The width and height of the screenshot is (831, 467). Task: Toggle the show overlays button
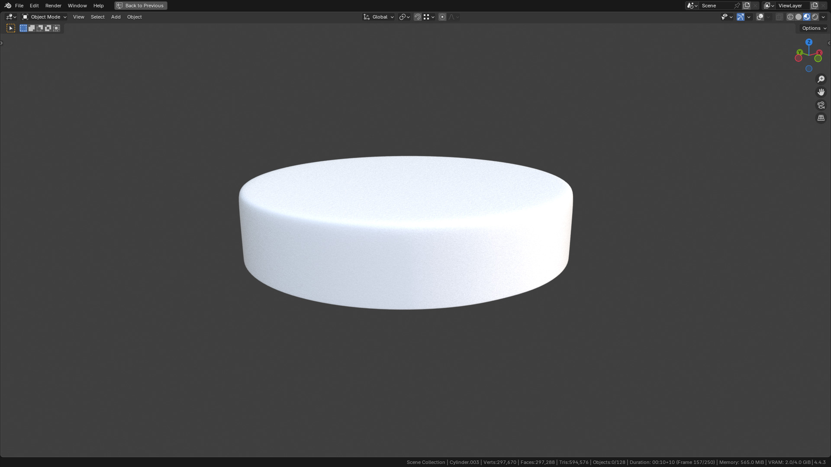[760, 17]
